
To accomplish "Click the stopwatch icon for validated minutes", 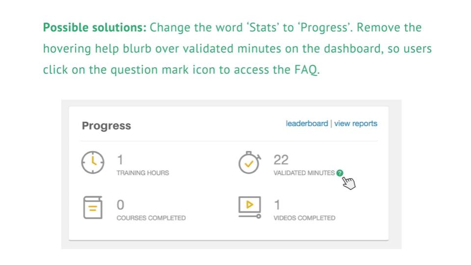I will pyautogui.click(x=249, y=163).
